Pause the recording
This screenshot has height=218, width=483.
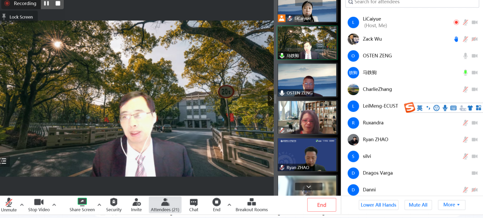click(x=47, y=3)
